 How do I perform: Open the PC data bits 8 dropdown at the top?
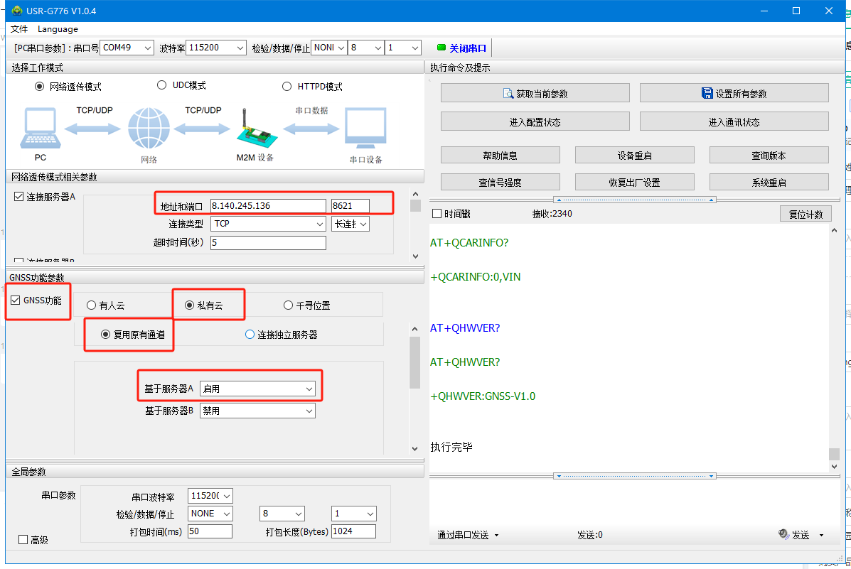(366, 48)
